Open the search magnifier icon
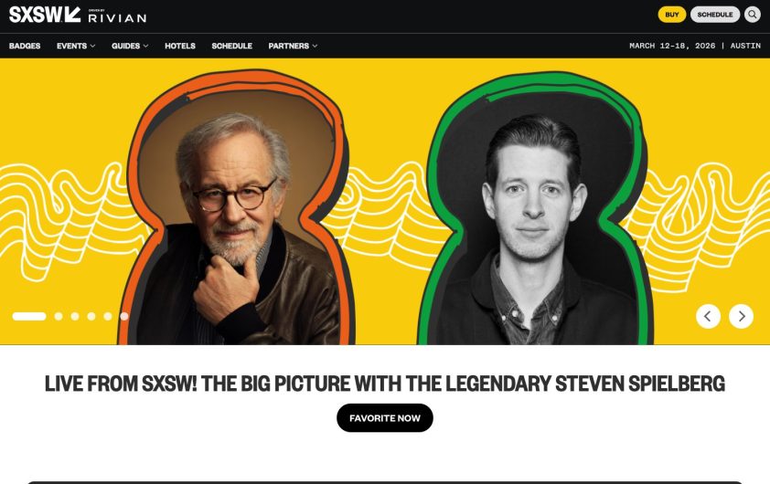This screenshot has width=770, height=484. (752, 15)
